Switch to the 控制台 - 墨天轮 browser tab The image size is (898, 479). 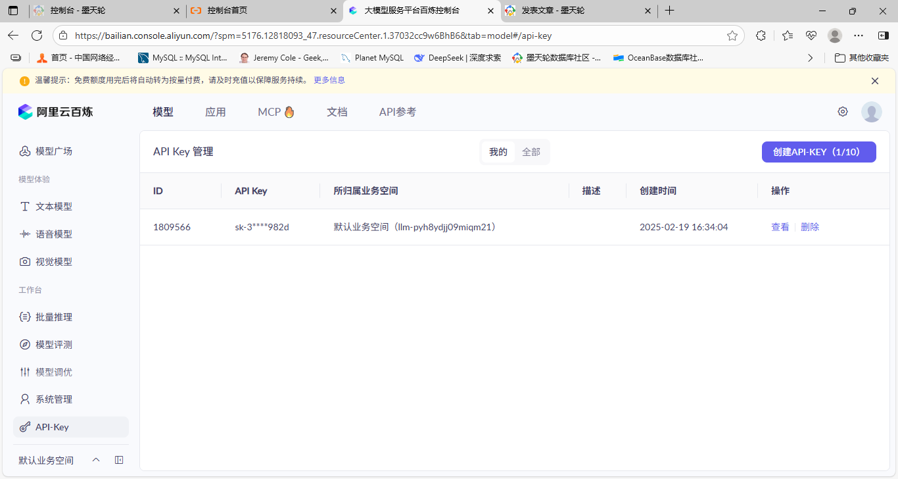click(106, 11)
